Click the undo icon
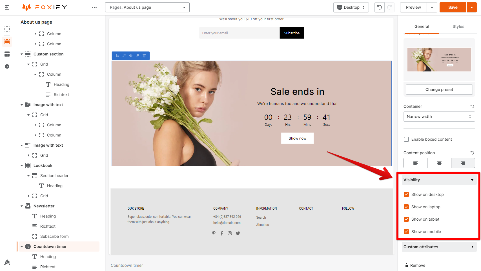The height and width of the screenshot is (271, 481). [380, 7]
